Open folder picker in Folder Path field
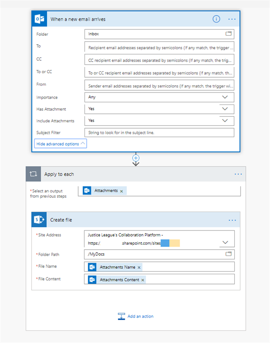 [x=228, y=254]
